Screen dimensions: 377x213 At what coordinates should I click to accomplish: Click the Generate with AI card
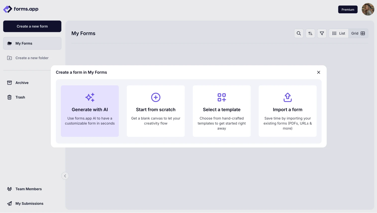click(90, 111)
